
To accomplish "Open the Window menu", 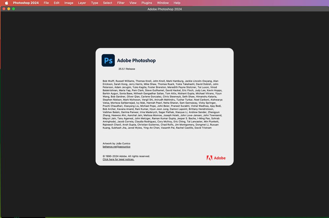I will (163, 3).
